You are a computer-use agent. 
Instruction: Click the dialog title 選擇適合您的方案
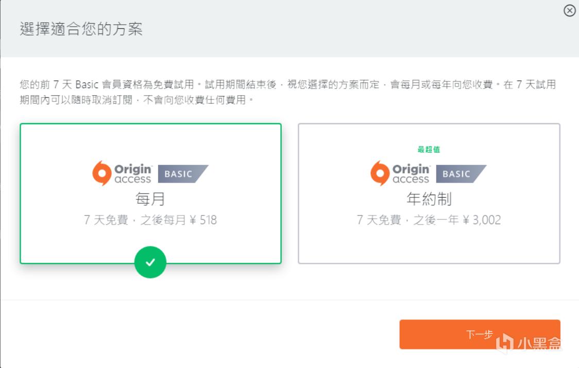coord(81,29)
